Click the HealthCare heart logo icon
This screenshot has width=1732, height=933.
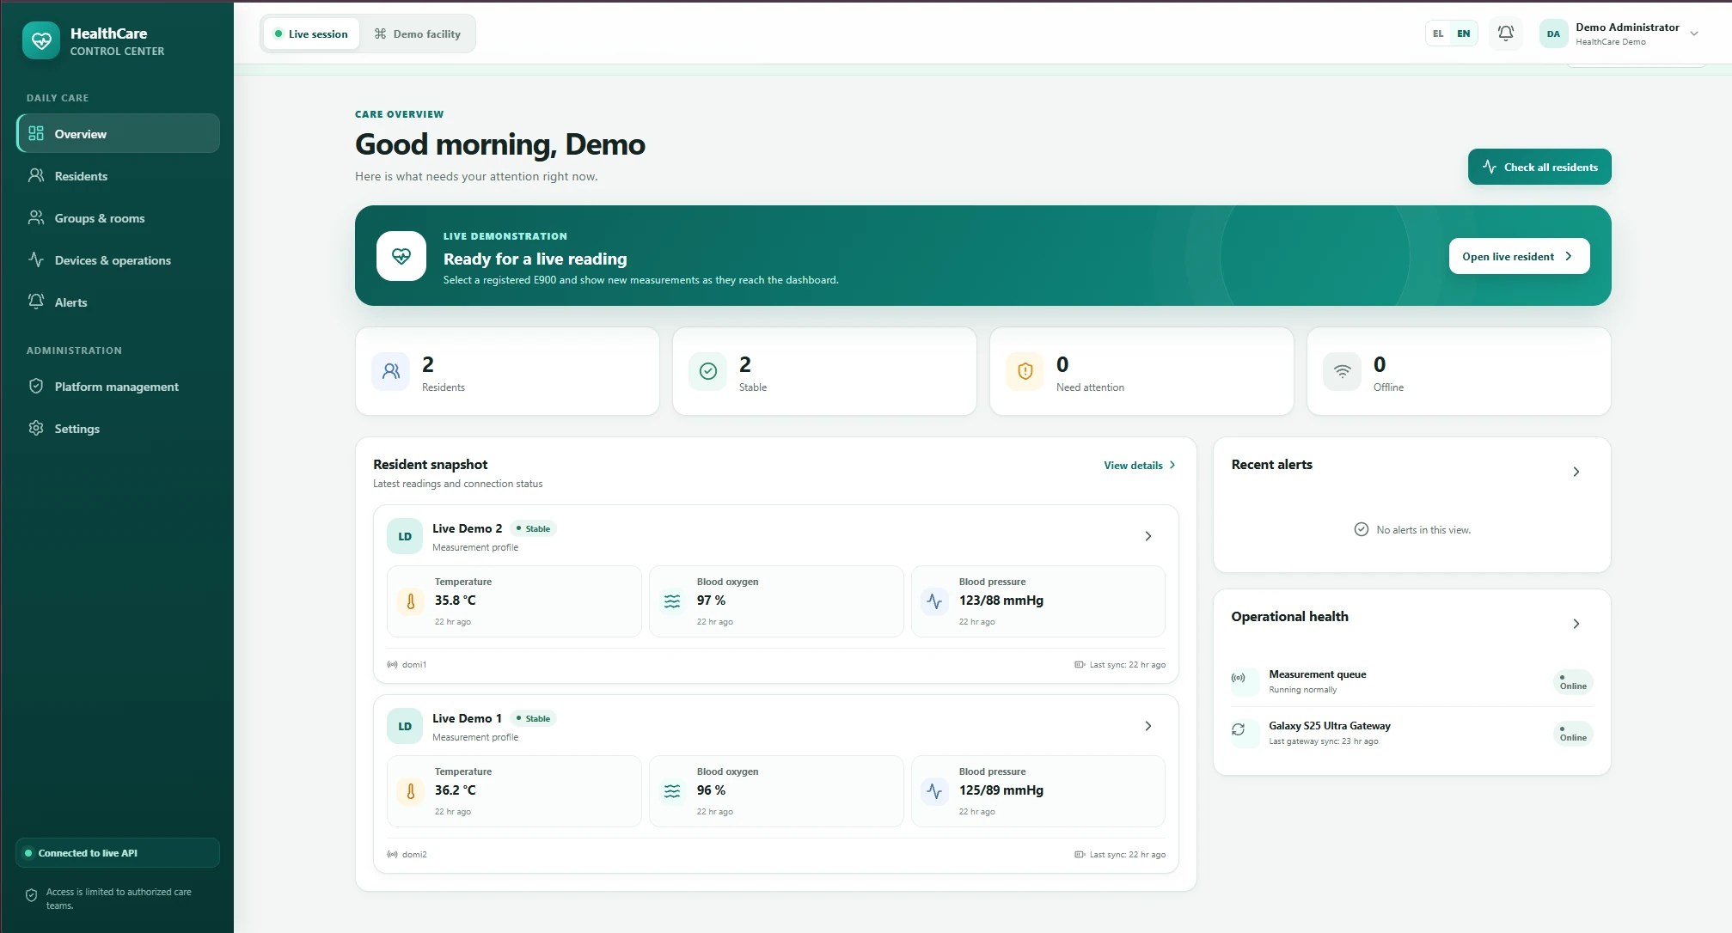(x=41, y=40)
